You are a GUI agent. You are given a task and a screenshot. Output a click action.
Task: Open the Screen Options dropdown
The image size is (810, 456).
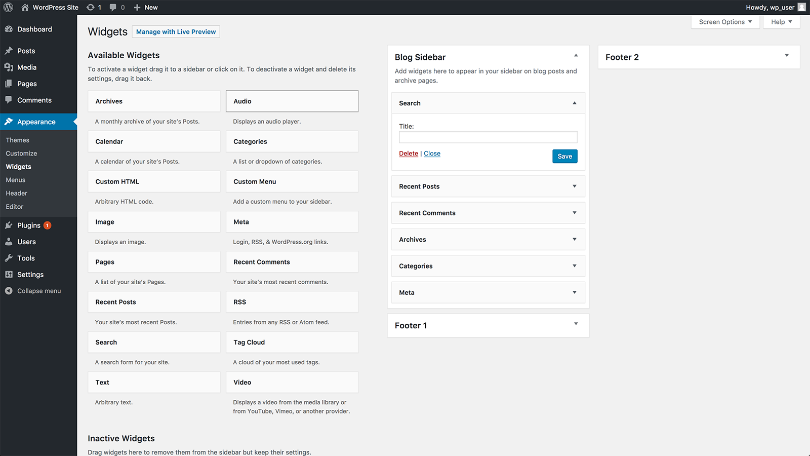[725, 22]
